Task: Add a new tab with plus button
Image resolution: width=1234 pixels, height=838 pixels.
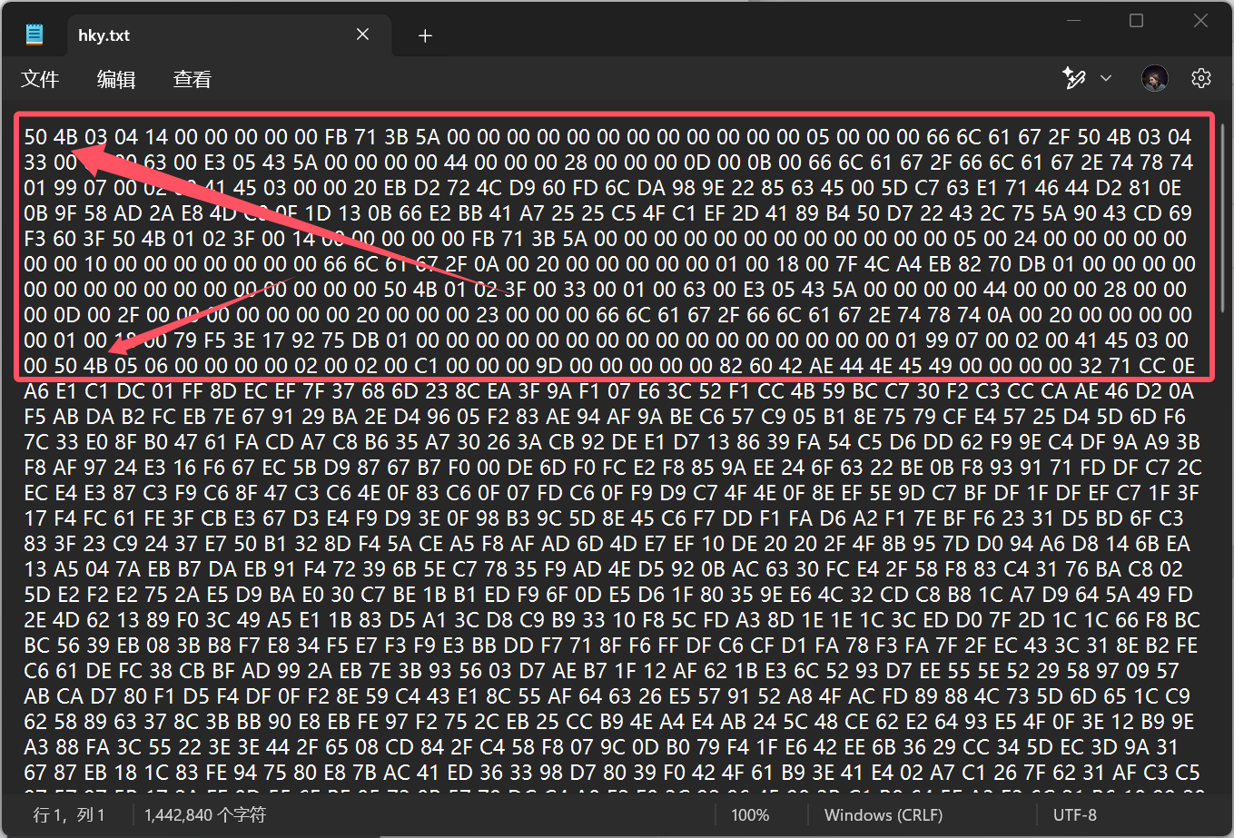Action: (x=425, y=35)
